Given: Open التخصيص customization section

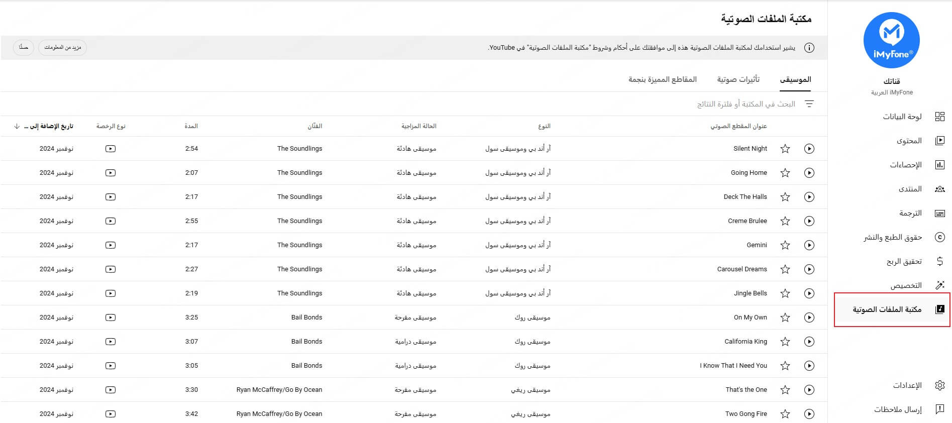Looking at the screenshot, I should pos(917,285).
